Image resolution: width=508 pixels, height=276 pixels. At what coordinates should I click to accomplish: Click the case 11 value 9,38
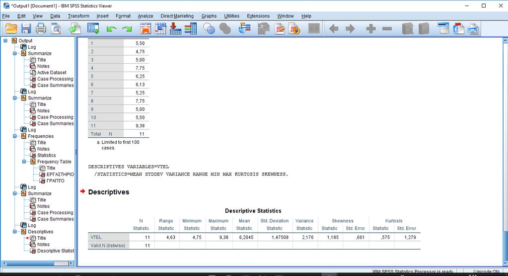point(140,125)
